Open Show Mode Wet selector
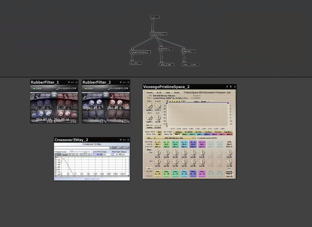 (159, 132)
